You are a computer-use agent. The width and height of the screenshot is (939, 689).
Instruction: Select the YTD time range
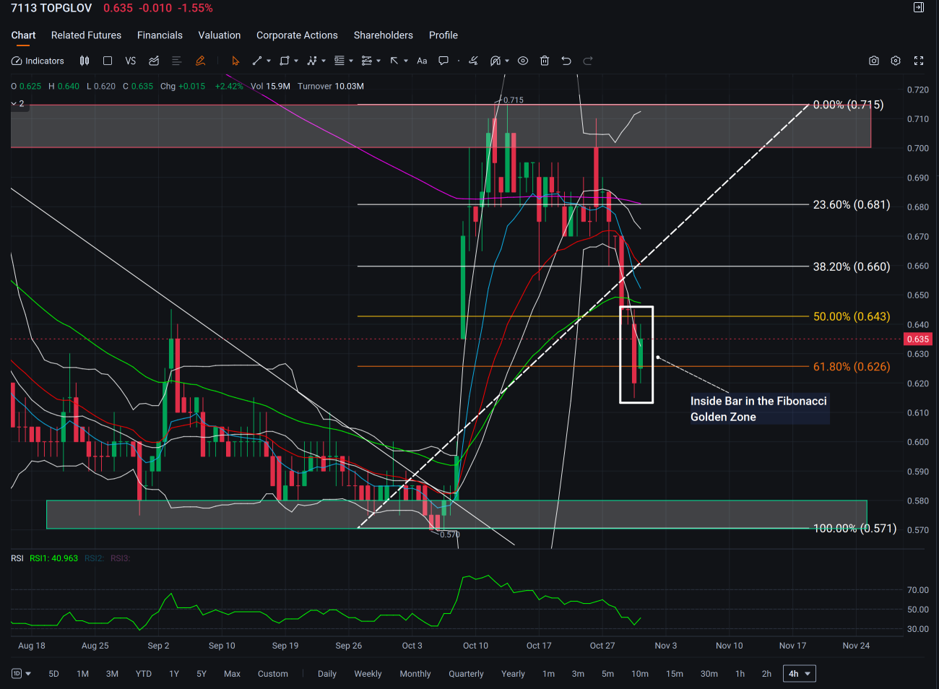click(x=144, y=674)
